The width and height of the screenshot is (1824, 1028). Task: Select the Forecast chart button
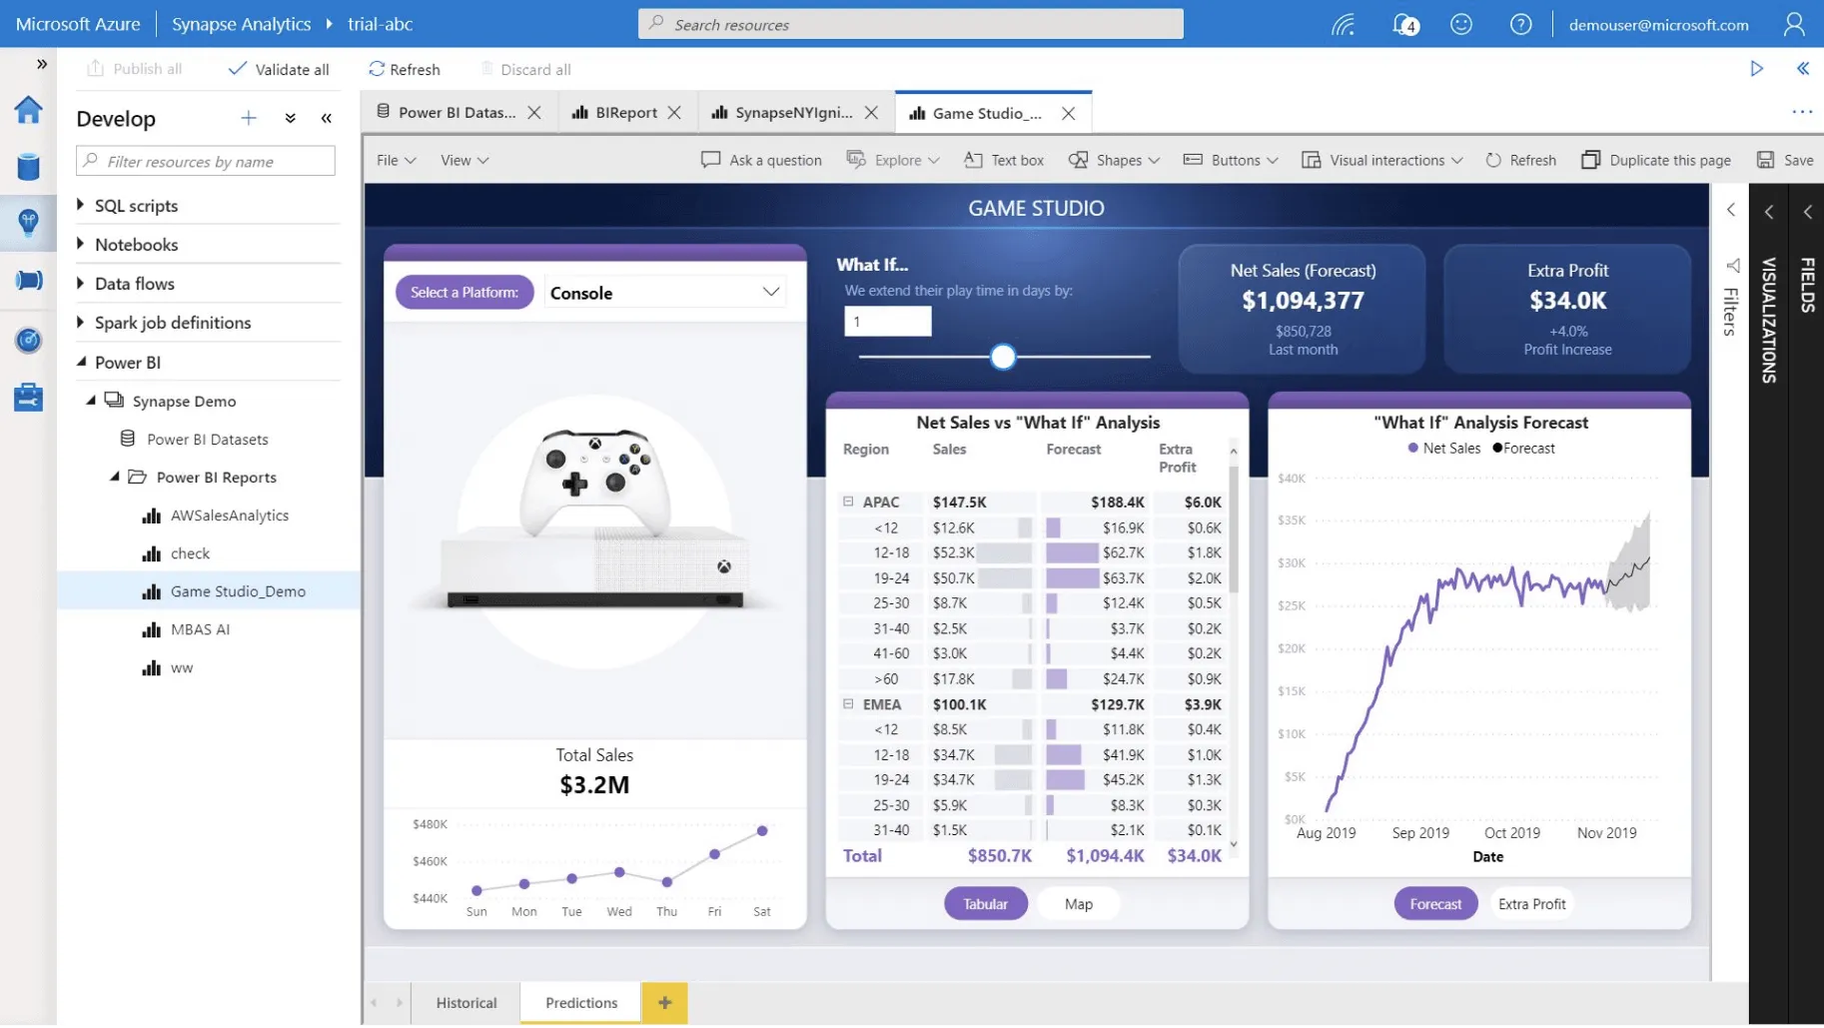click(x=1435, y=904)
